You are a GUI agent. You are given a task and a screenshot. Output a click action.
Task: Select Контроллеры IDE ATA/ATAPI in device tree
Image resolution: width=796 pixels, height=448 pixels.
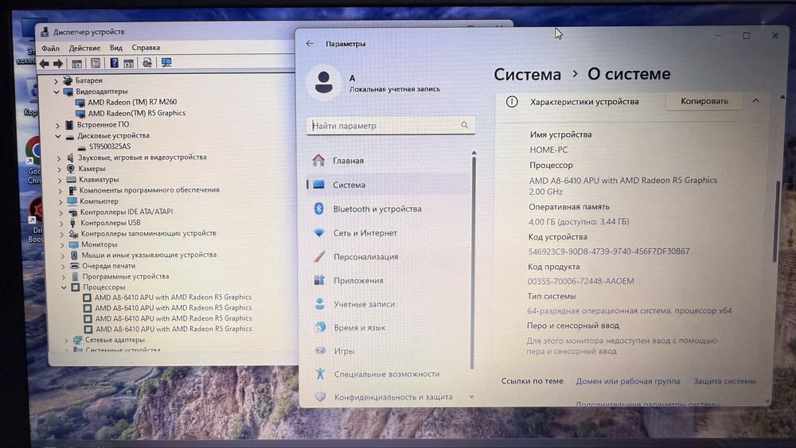click(127, 212)
